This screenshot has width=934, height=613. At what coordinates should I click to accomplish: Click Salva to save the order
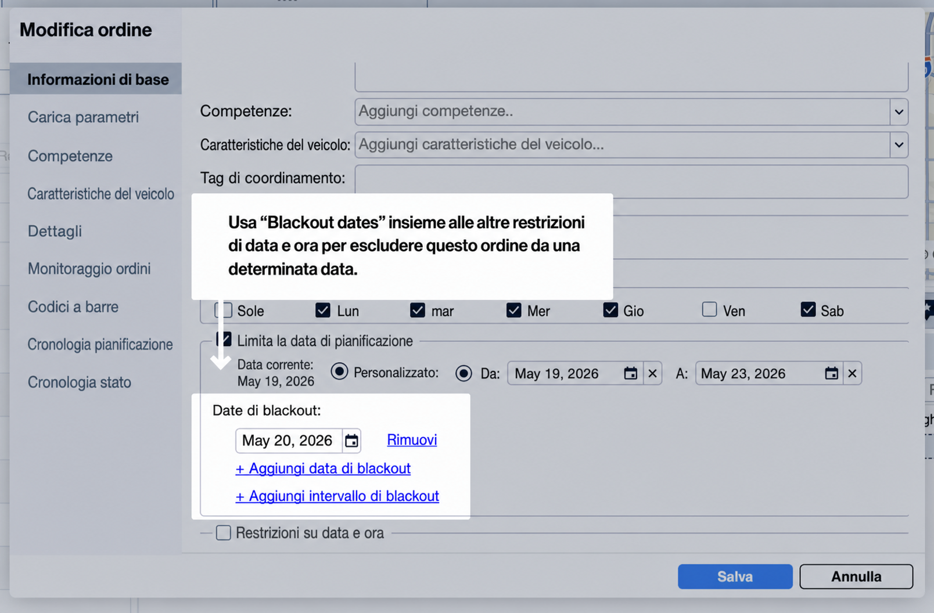[x=735, y=576]
